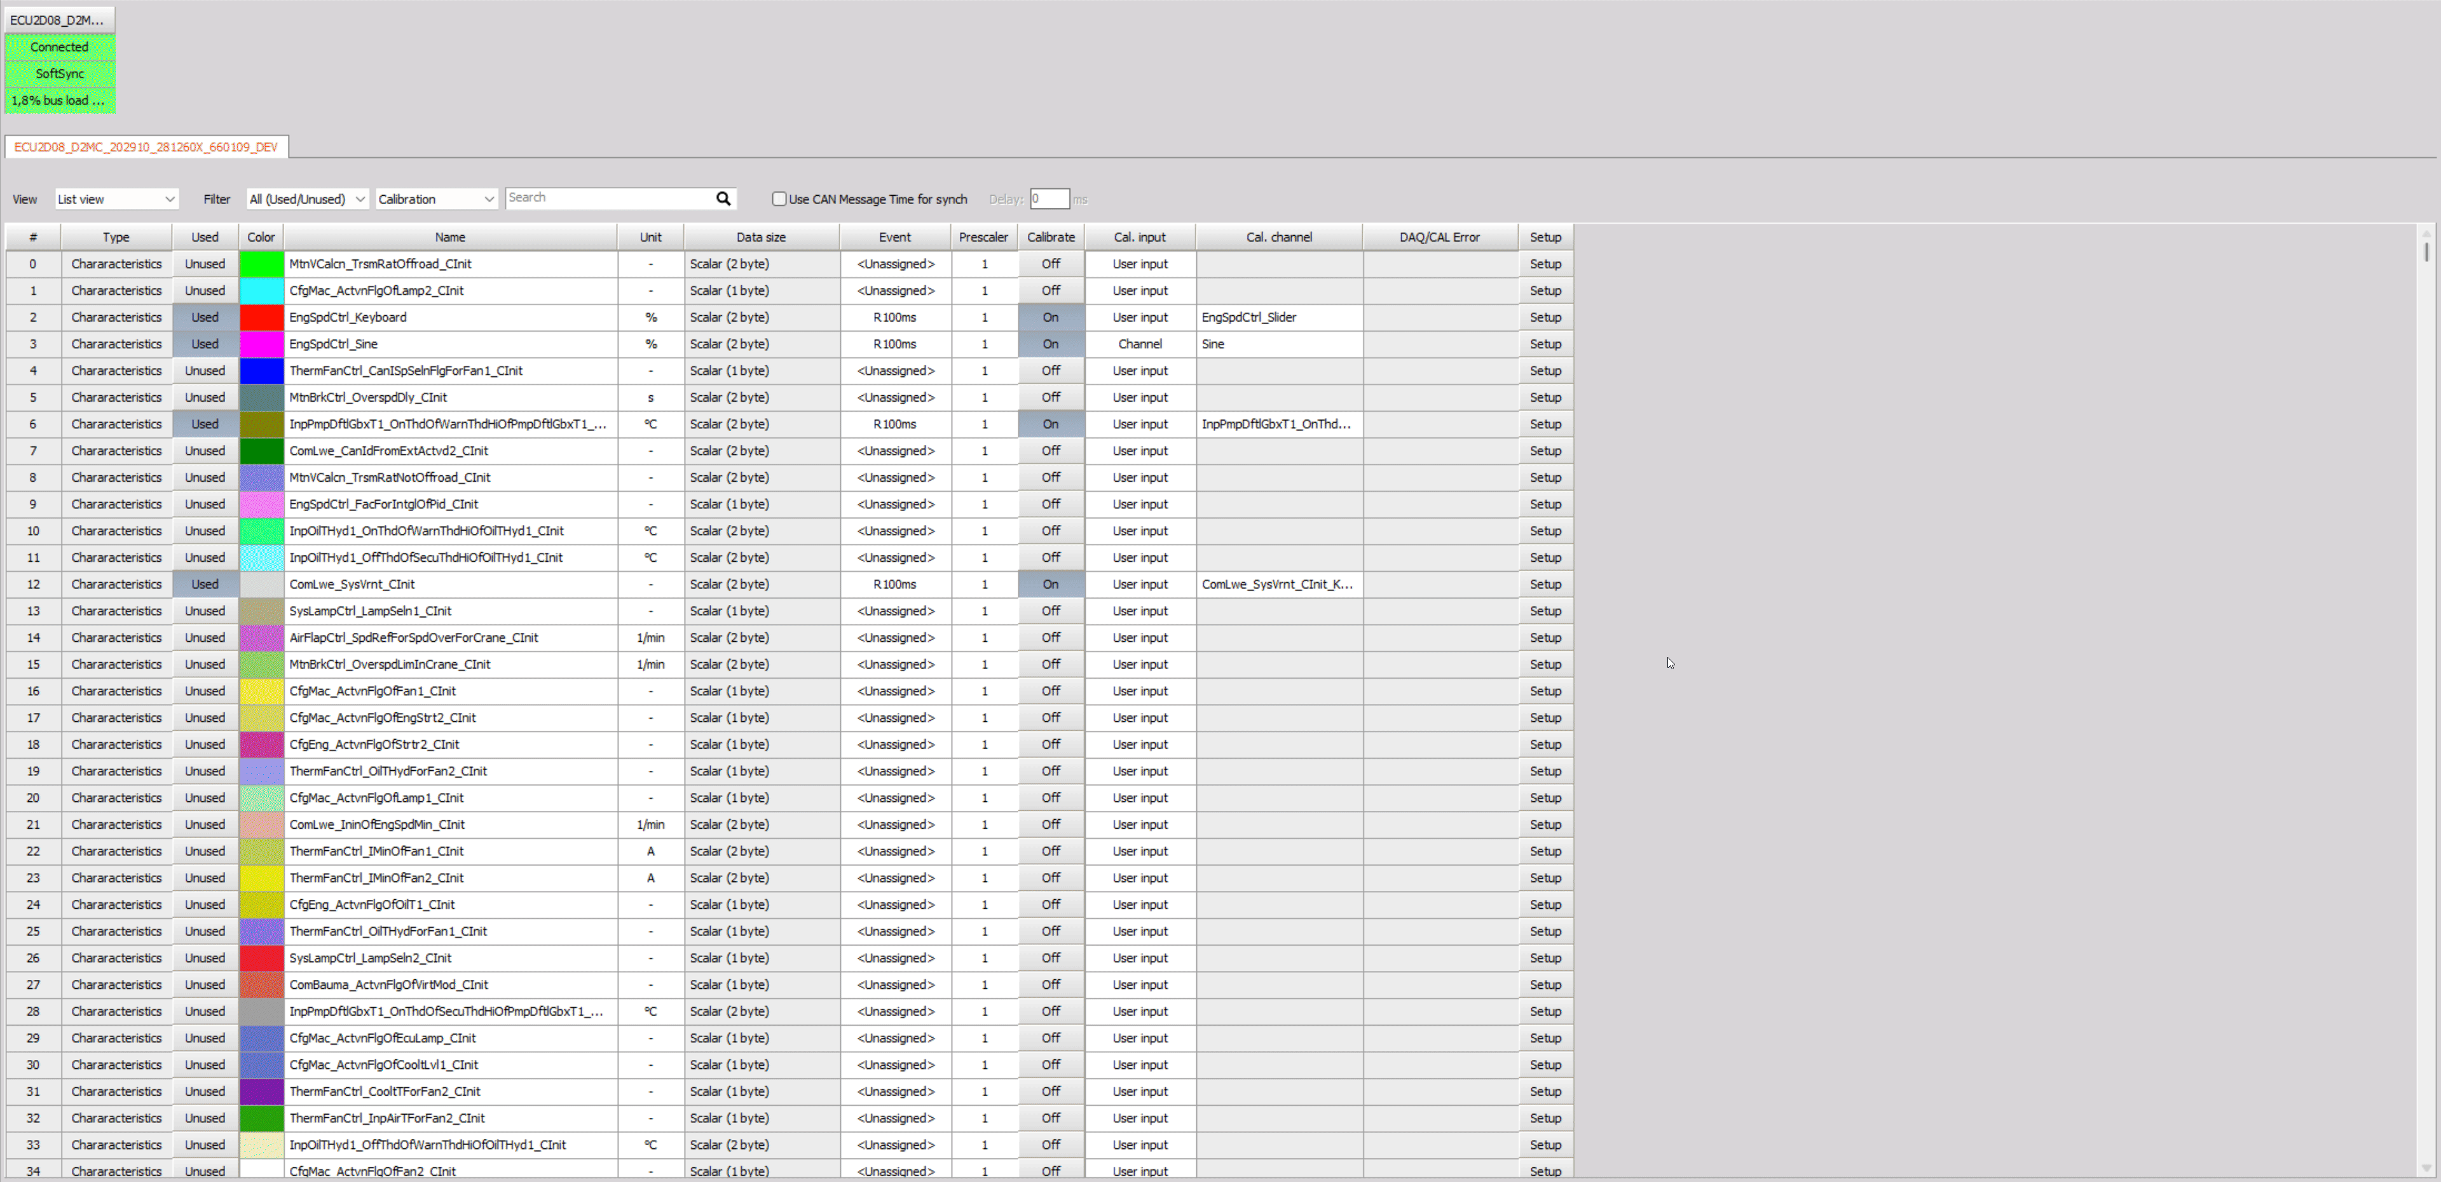
Task: Sort by the Calibrate column header
Action: click(1051, 237)
